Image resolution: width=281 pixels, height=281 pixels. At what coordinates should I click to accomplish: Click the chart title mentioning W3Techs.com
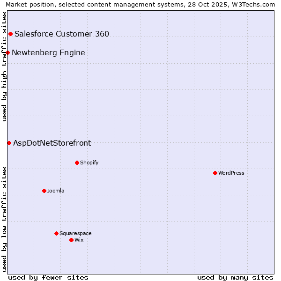[x=140, y=4]
